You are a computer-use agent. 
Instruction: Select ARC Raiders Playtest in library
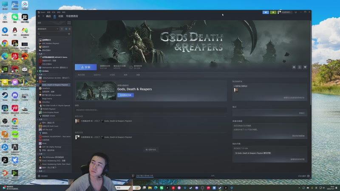(50, 43)
